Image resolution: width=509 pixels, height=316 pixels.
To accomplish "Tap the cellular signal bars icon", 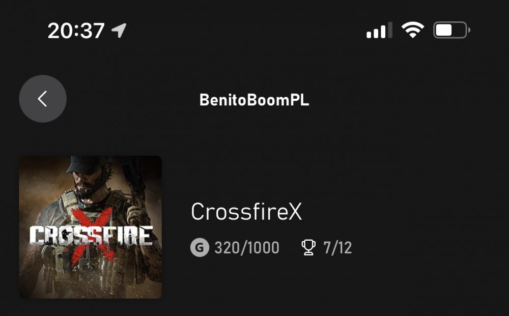I will pyautogui.click(x=379, y=31).
